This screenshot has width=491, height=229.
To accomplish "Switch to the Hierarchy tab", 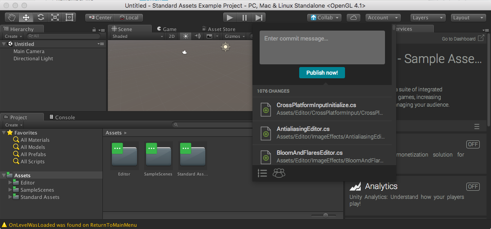I will [22, 29].
